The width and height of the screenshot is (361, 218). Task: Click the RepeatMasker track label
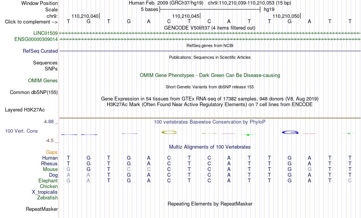click(42, 209)
